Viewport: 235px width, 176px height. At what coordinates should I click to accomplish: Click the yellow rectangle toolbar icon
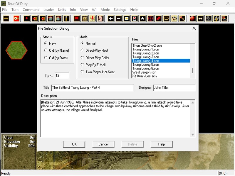pyautogui.click(x=127, y=19)
